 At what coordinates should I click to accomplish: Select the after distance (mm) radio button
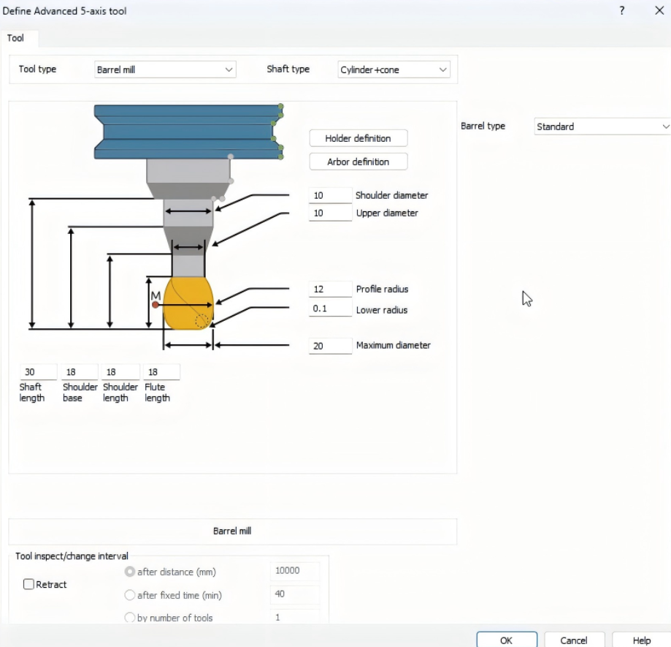tap(130, 572)
